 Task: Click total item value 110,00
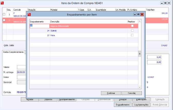pos(165,19)
